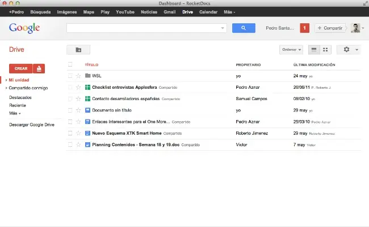Switch to list view icon
The image size is (369, 227).
tap(314, 49)
